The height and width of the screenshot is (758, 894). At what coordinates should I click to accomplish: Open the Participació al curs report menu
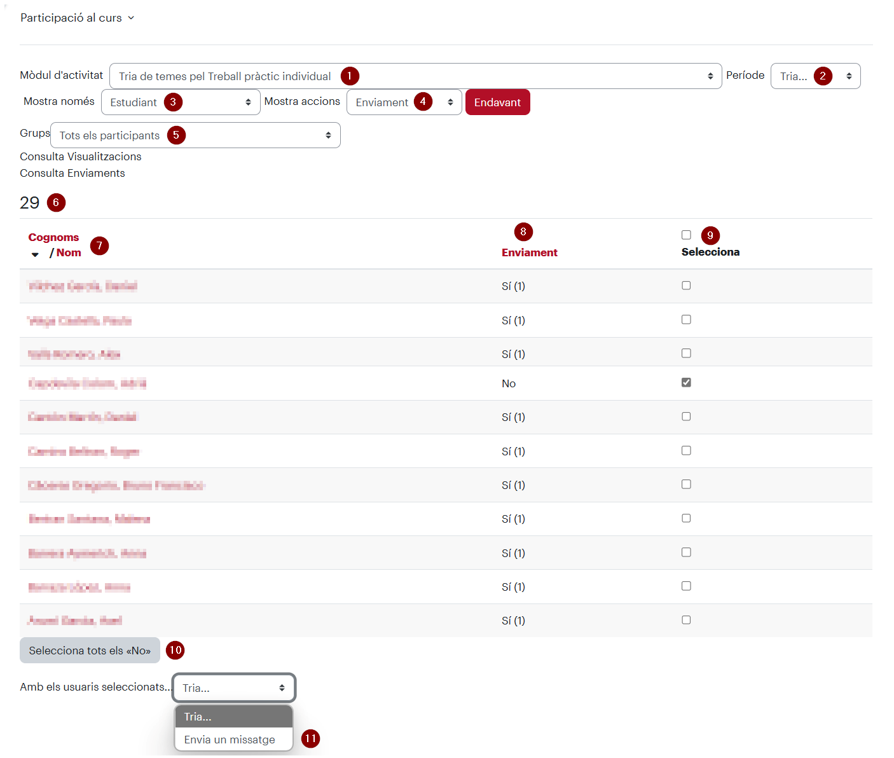(78, 18)
